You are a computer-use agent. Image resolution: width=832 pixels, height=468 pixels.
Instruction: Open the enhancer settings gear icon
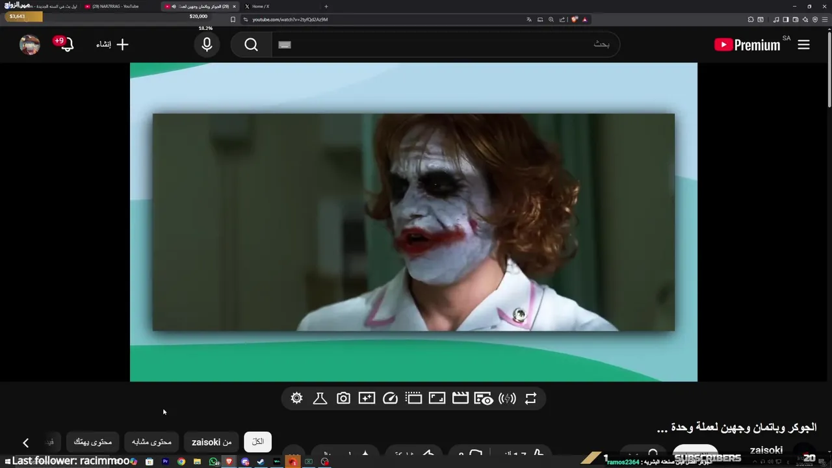(297, 398)
